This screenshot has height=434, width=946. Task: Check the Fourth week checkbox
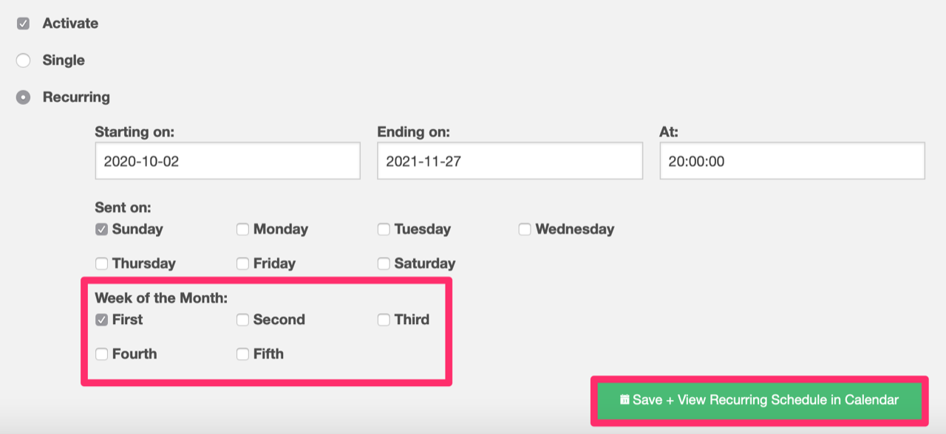(x=101, y=354)
